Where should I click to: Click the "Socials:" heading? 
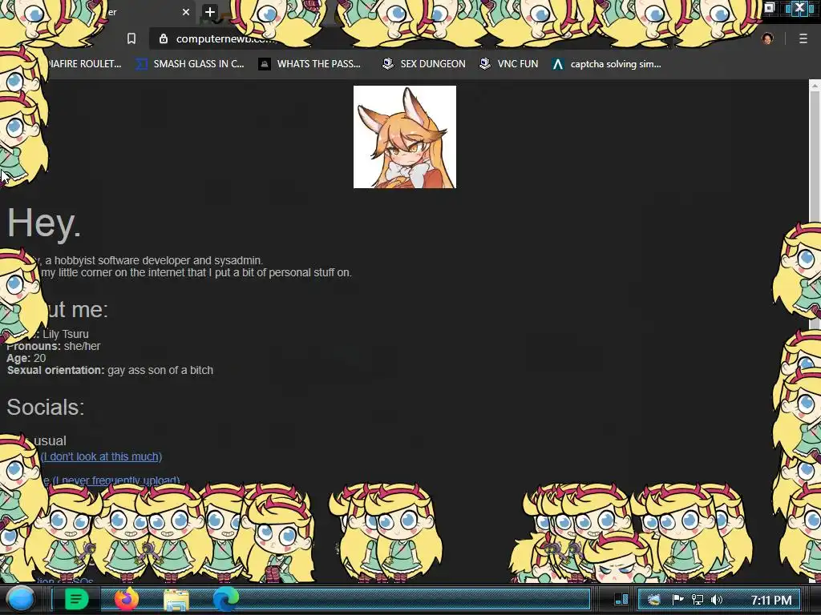tap(46, 407)
